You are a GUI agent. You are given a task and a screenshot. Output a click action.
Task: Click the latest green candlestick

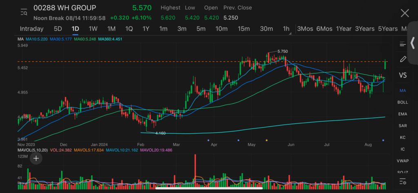(385, 64)
